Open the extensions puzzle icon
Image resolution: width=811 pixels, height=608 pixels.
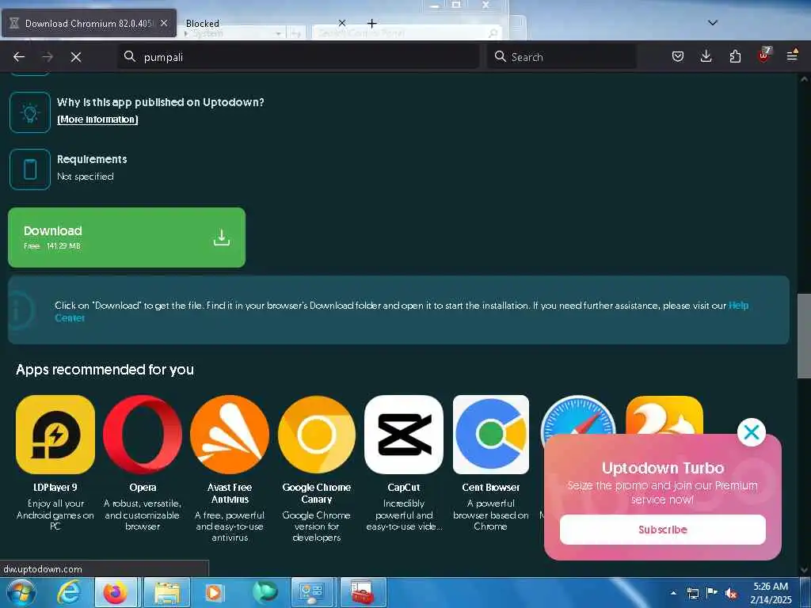pyautogui.click(x=735, y=56)
